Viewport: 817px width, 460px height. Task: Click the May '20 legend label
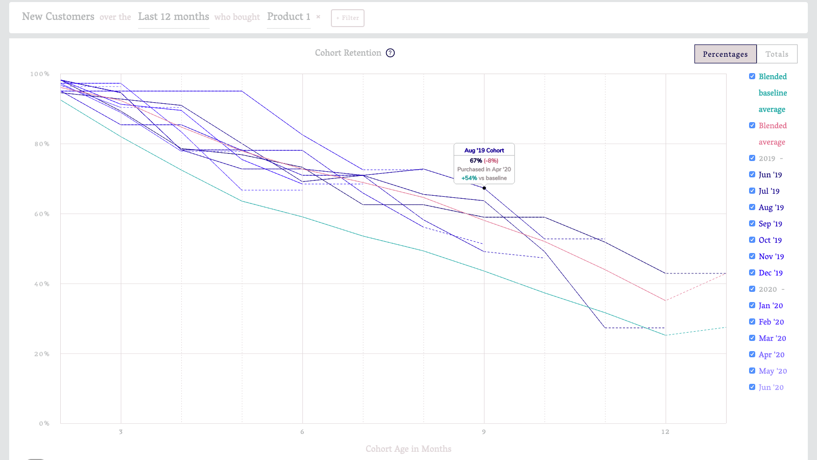click(773, 371)
